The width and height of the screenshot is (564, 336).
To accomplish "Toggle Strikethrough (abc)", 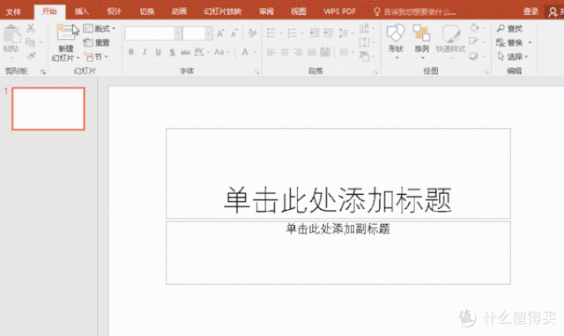I will pyautogui.click(x=185, y=52).
